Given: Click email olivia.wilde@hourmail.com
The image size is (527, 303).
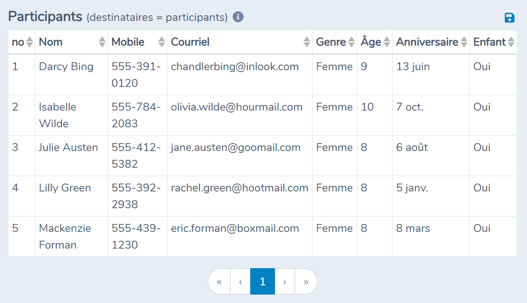Looking at the screenshot, I should point(237,107).
